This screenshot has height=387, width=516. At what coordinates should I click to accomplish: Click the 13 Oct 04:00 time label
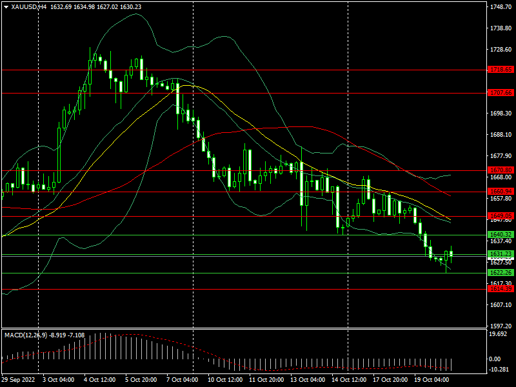coord(308,380)
